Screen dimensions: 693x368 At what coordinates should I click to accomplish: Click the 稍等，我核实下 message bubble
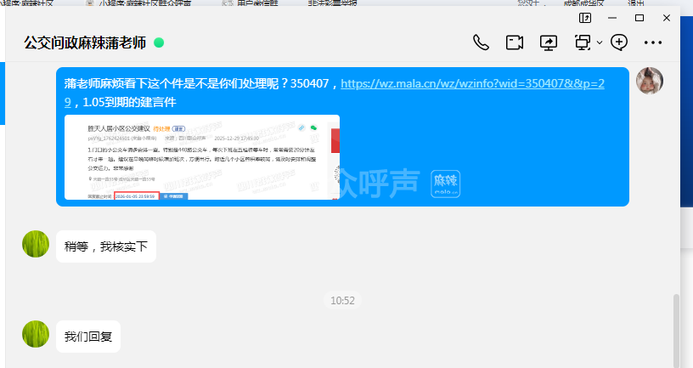pos(106,246)
